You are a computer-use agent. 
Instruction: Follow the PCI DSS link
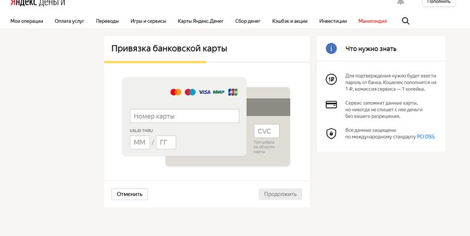(426, 137)
